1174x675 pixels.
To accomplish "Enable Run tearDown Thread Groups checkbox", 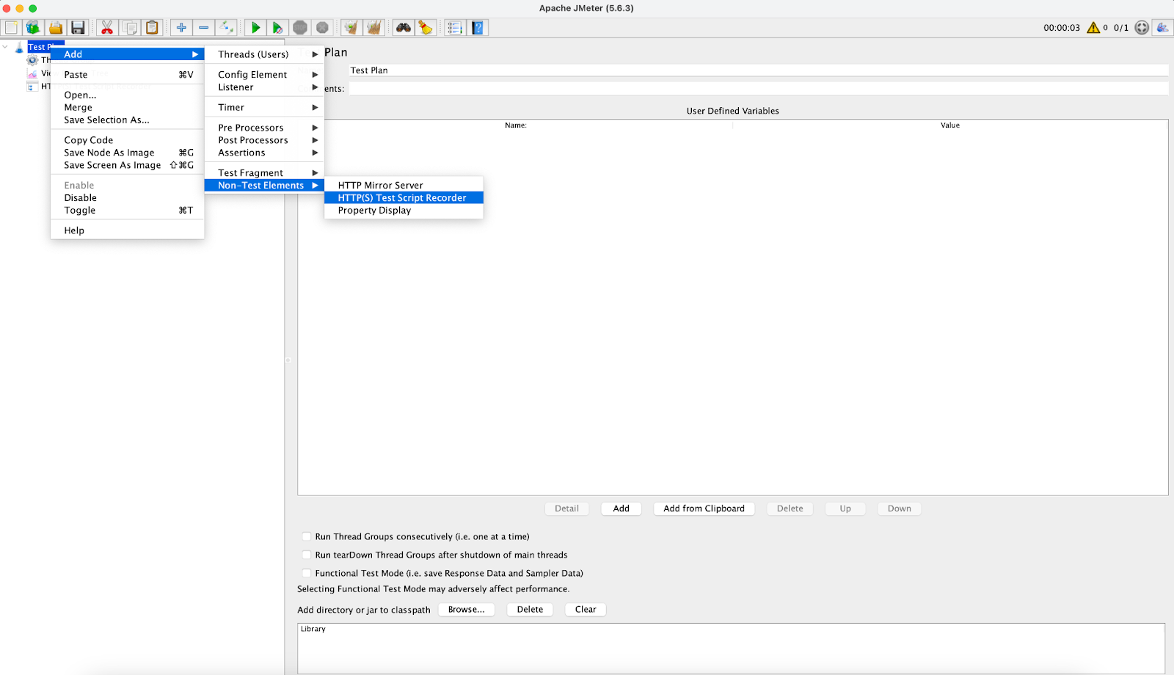I will pos(307,555).
